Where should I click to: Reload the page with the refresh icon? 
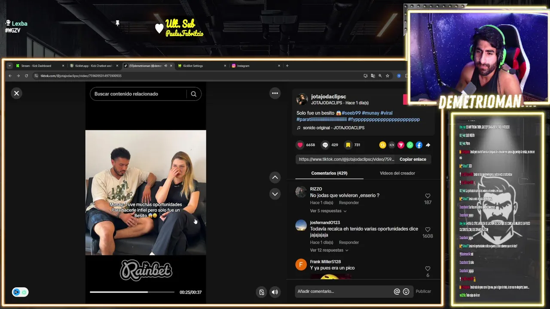(26, 76)
